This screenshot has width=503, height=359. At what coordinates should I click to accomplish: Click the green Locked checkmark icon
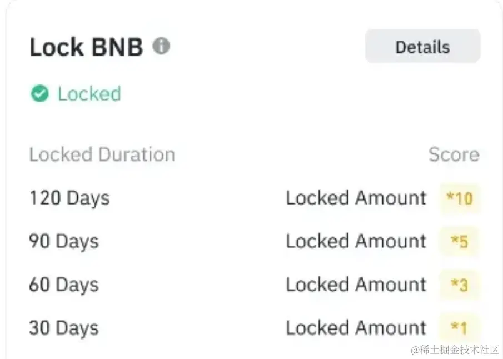[39, 94]
